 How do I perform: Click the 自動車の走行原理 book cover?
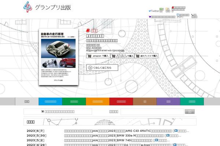[59, 57]
